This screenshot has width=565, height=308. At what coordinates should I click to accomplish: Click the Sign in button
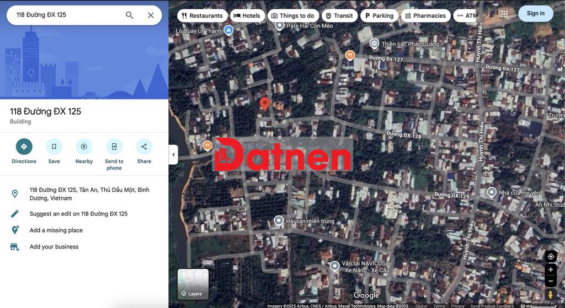535,14
